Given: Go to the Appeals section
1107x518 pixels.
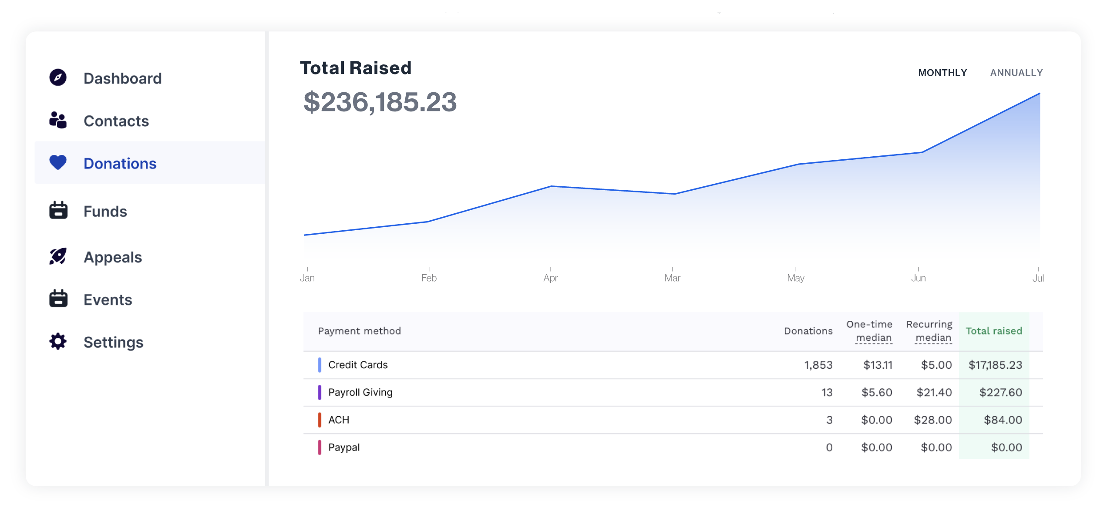Looking at the screenshot, I should pos(113,257).
